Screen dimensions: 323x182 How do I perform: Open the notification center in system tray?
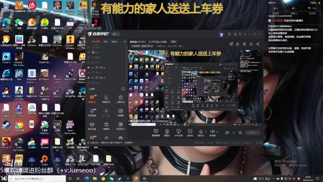[317, 178]
